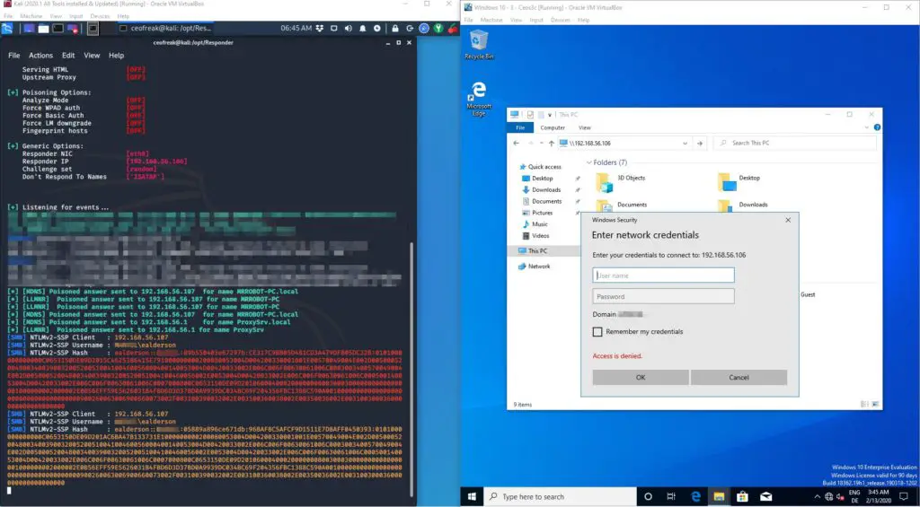
Task: Click the lock screen padlock icon in Kali panel
Action: click(x=395, y=28)
